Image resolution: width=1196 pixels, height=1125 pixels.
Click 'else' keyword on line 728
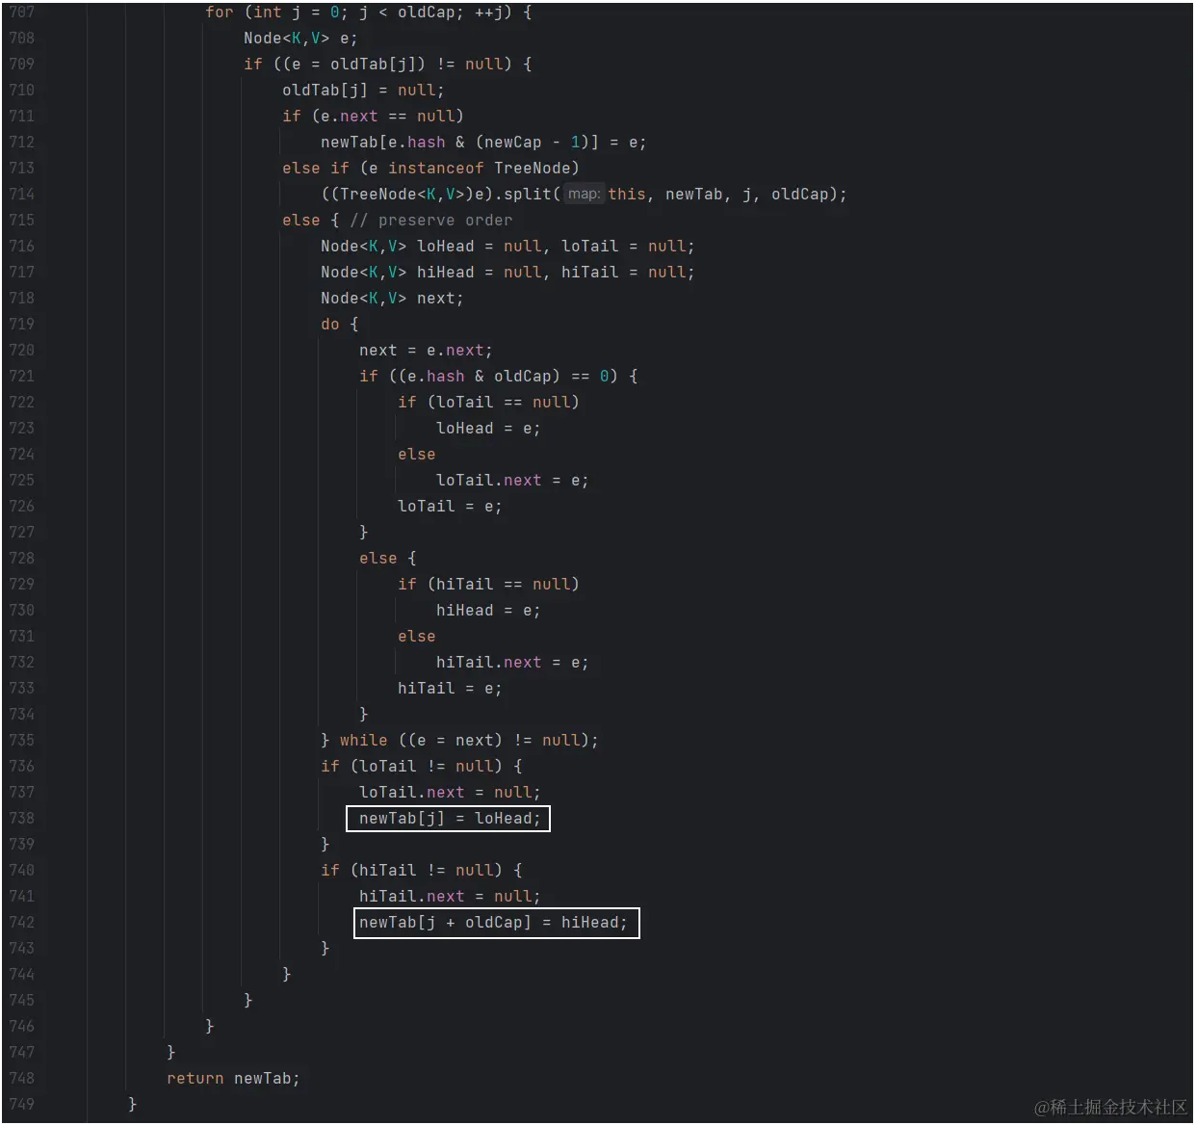(377, 559)
